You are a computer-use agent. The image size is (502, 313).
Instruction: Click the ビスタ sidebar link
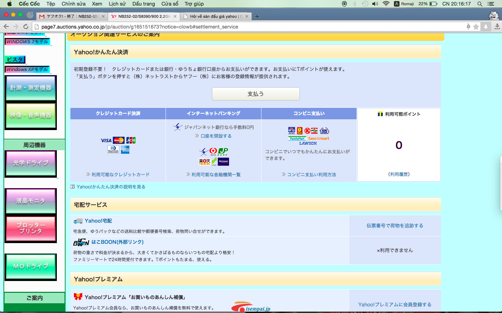[15, 59]
